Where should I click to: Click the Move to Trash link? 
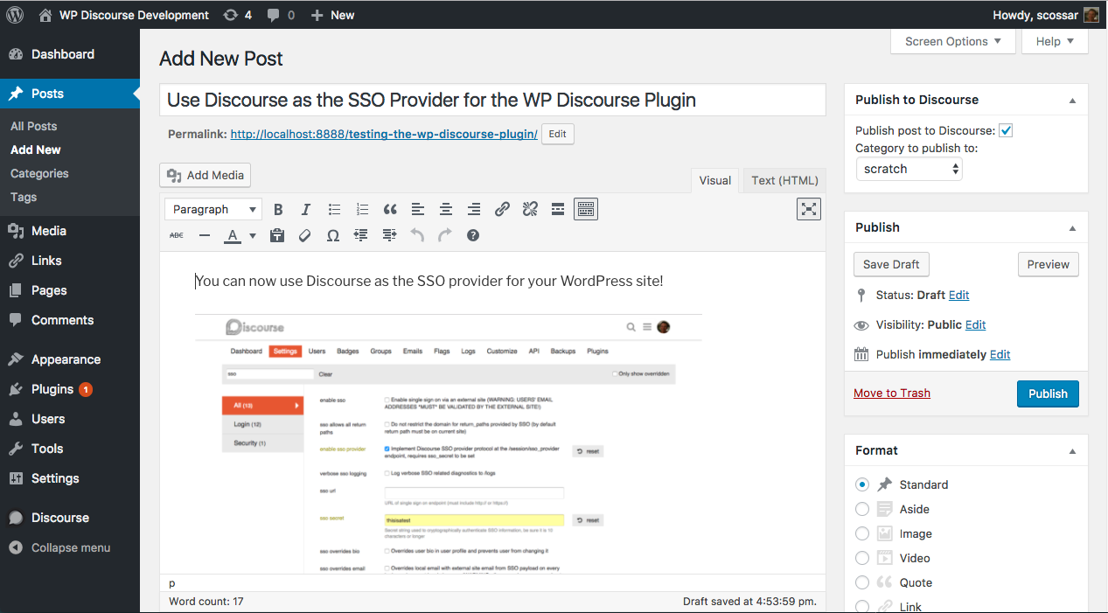pyautogui.click(x=892, y=393)
